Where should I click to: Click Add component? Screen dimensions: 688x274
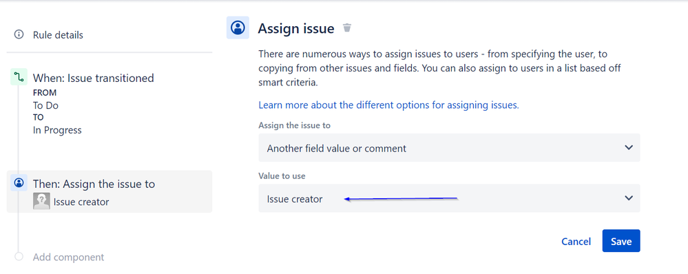pos(68,257)
